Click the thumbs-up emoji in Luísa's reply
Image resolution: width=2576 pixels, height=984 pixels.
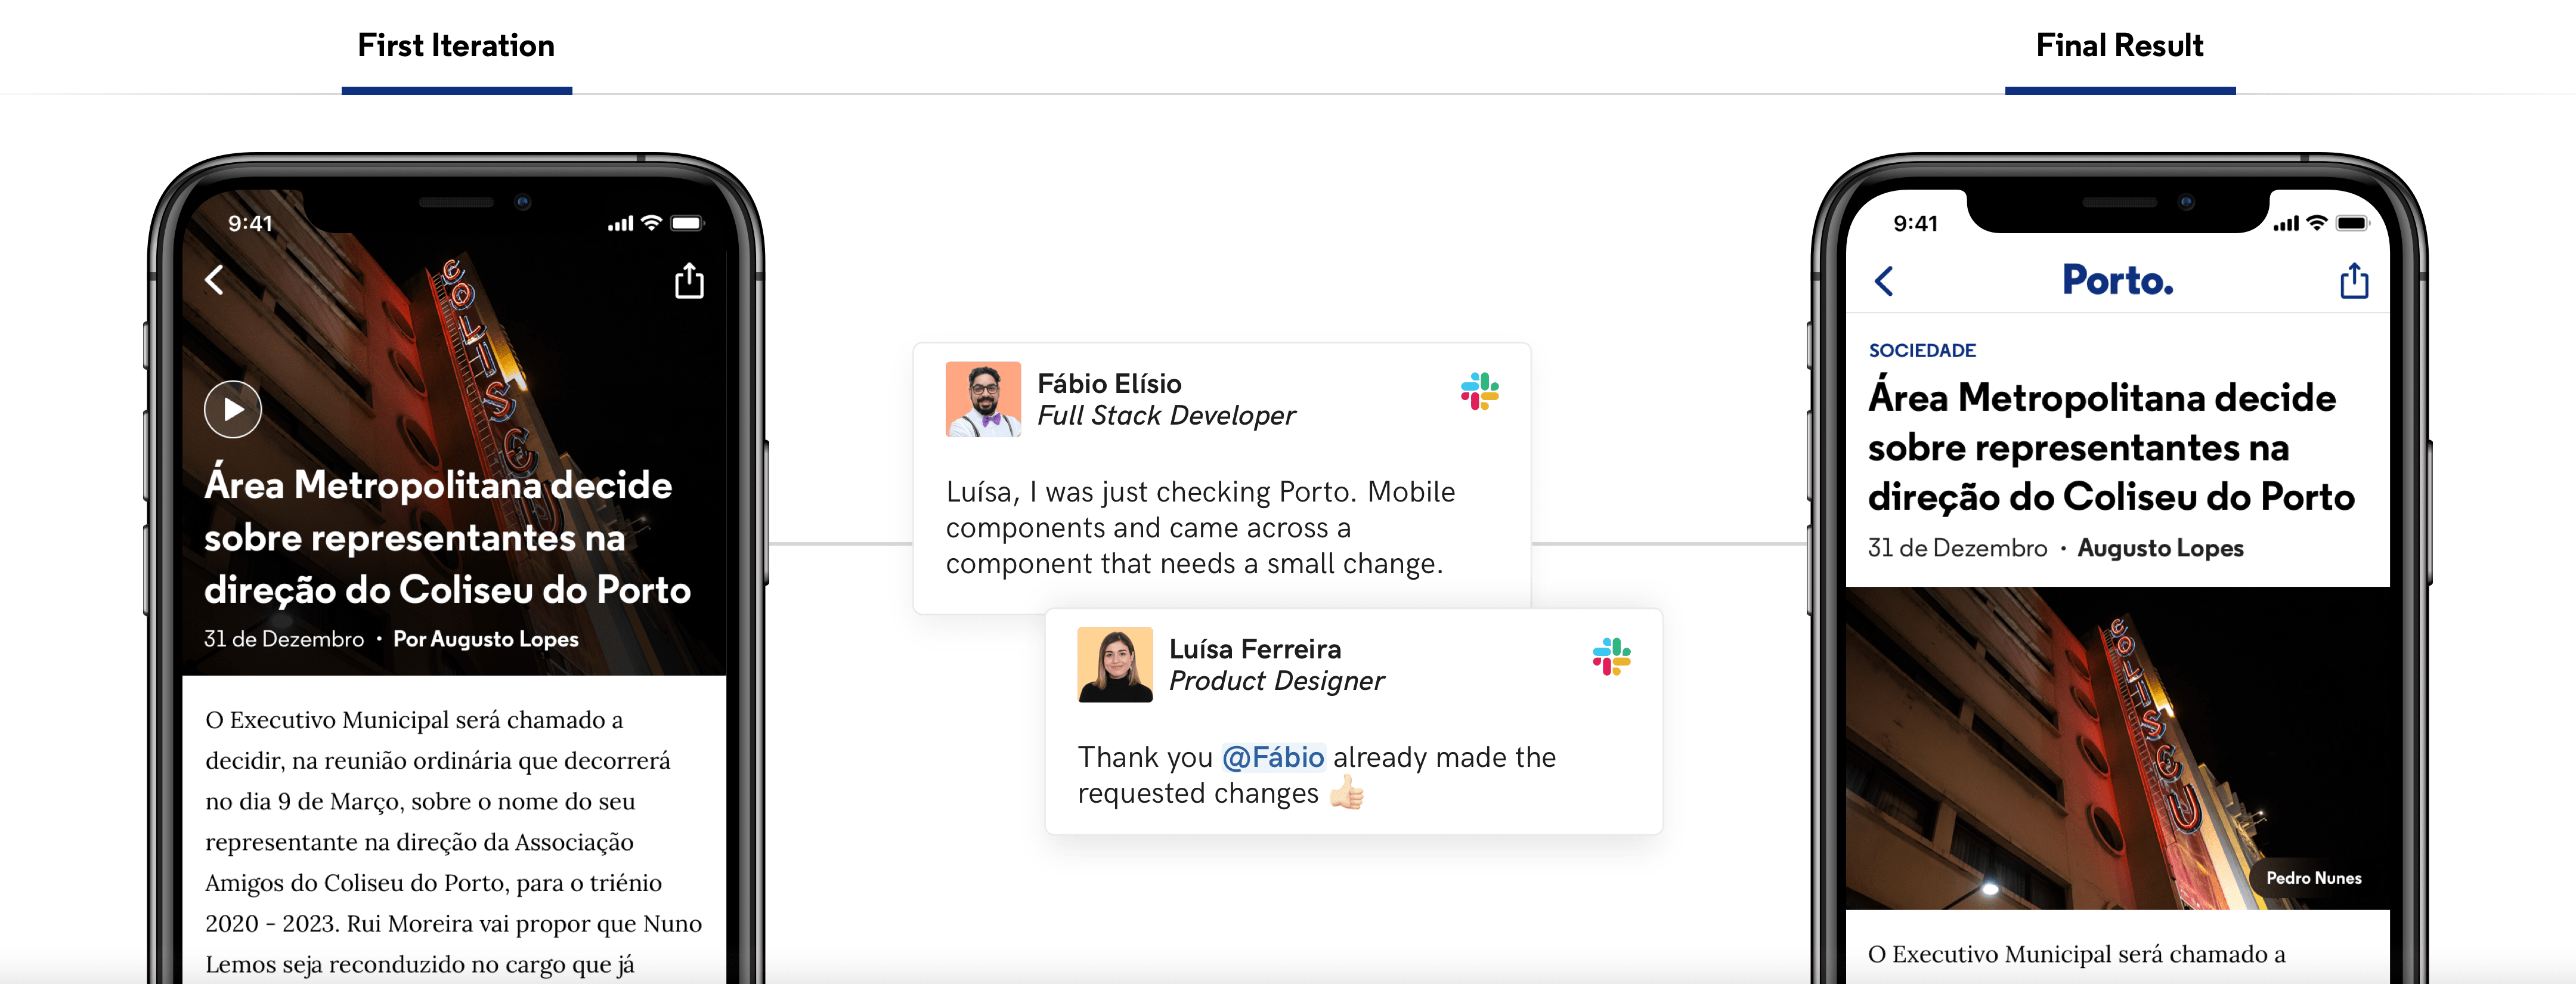(x=1346, y=793)
